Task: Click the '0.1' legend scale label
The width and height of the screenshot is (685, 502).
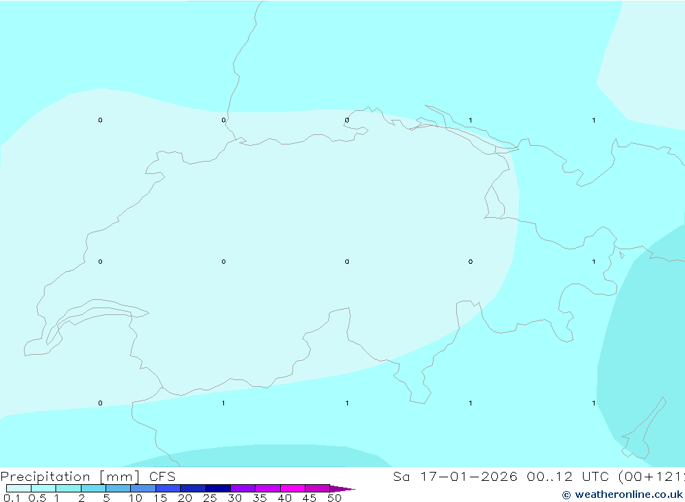Action: (12, 498)
